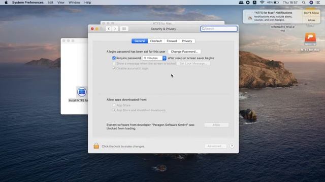Click the menu bar clock Thu 16:57
The width and height of the screenshot is (325, 182).
click(290, 3)
